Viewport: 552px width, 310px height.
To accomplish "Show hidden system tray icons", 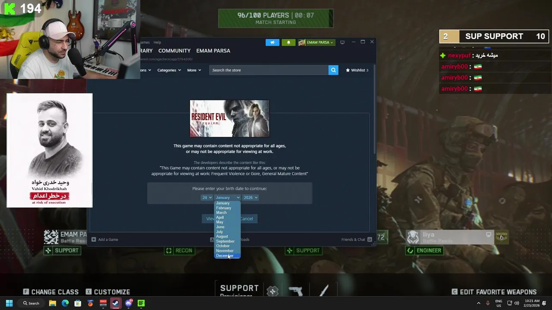I will (478, 303).
